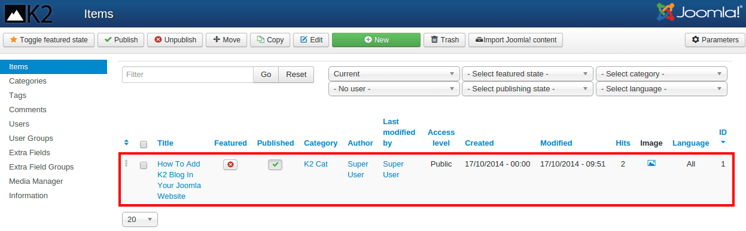Open How To Add K2 Blog item
The image size is (746, 231).
tap(179, 180)
